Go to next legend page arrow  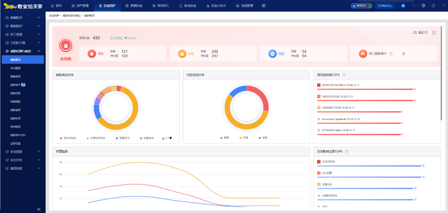tap(171, 138)
